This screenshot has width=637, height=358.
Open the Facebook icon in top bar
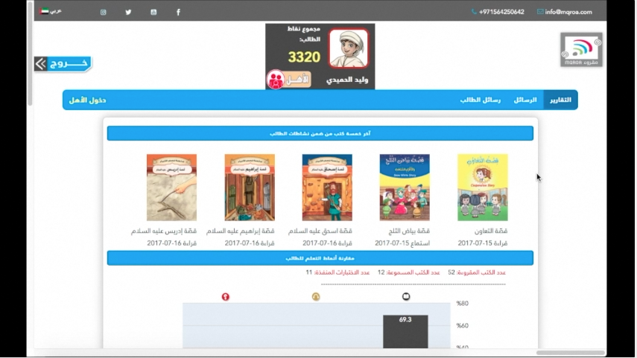click(178, 12)
